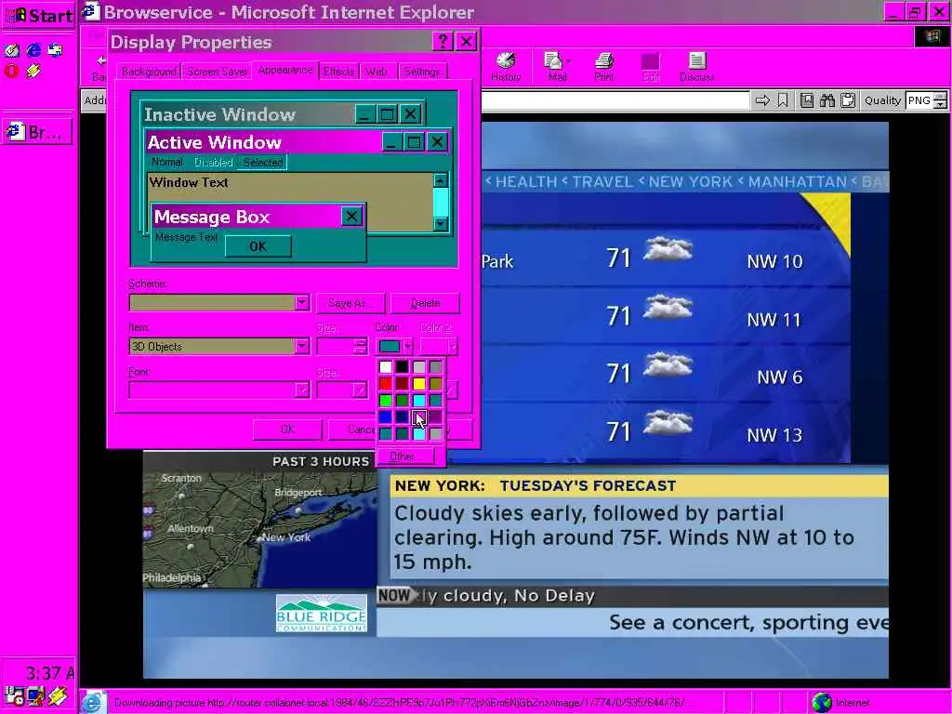Click the Browservice taskbar button
The height and width of the screenshot is (714, 952).
[x=37, y=132]
